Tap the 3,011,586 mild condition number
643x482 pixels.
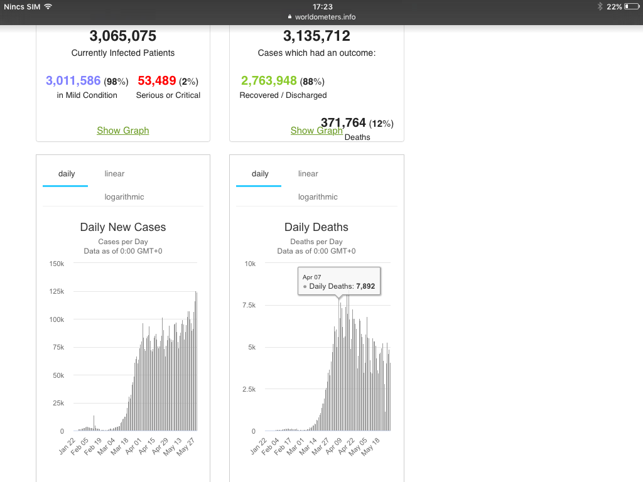click(x=73, y=80)
